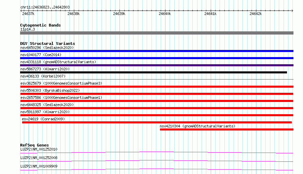
Task: Click the magenta LUZP2 NM_001252008 intron line
Action: (x=157, y=161)
